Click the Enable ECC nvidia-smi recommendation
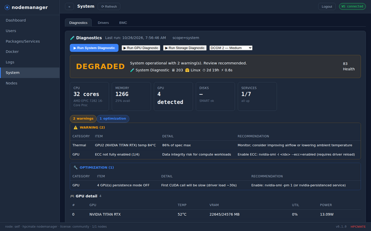 click(296, 154)
